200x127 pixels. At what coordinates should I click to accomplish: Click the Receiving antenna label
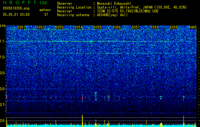point(73,15)
